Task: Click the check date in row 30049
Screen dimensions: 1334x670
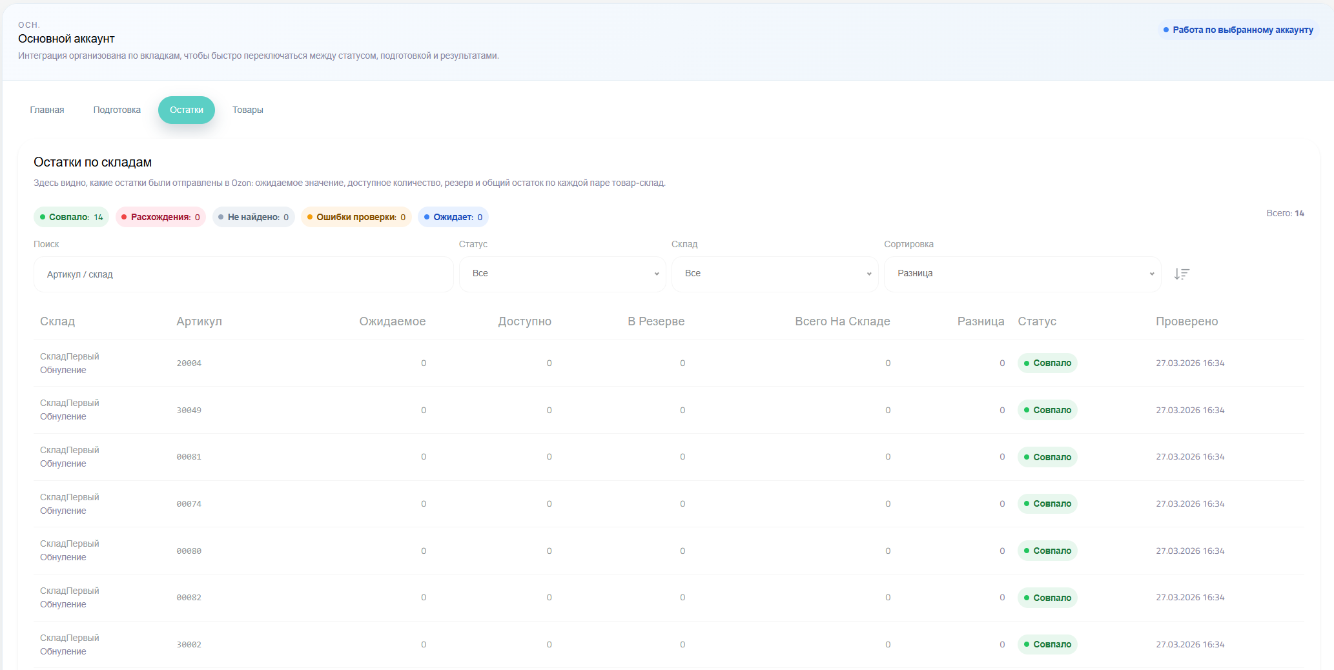Action: [x=1190, y=411]
